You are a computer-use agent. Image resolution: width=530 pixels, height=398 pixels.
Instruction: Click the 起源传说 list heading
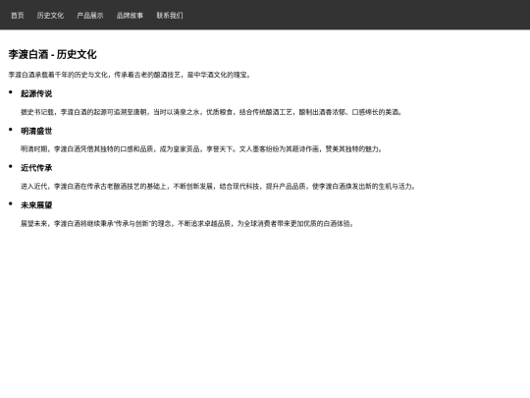click(x=36, y=93)
